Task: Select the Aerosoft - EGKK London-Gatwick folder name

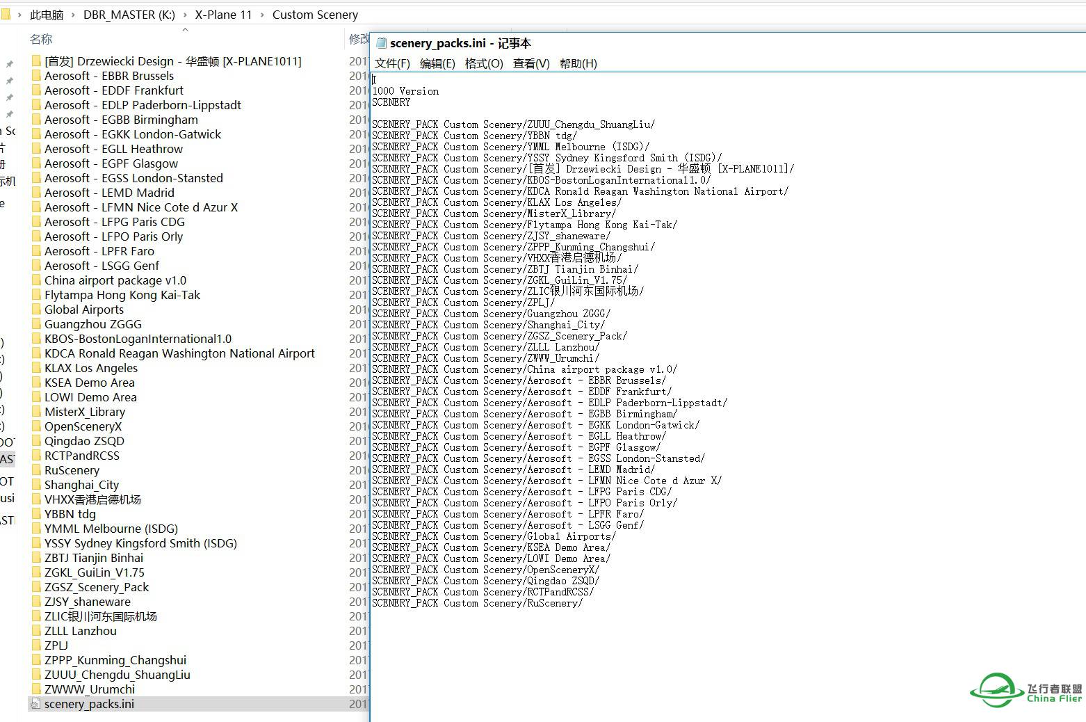Action: [x=133, y=134]
